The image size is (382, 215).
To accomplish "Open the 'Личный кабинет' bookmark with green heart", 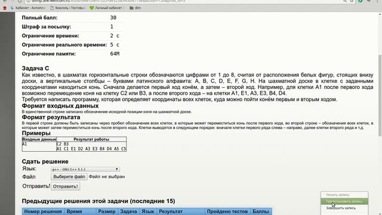I will 106,8.
